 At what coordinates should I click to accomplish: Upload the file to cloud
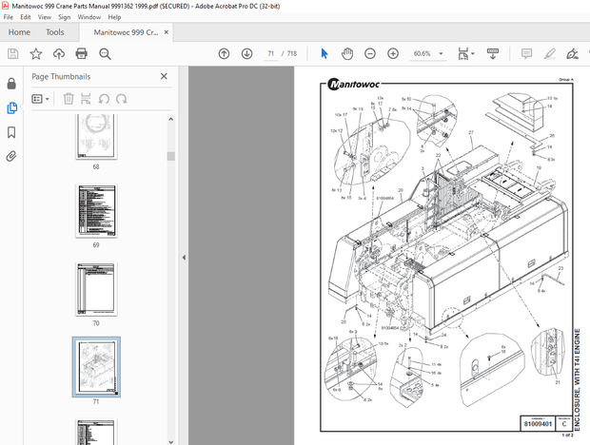tap(59, 54)
